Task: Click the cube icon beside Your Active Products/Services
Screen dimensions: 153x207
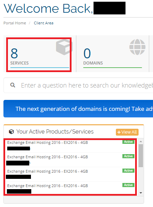Action: pos(11,131)
